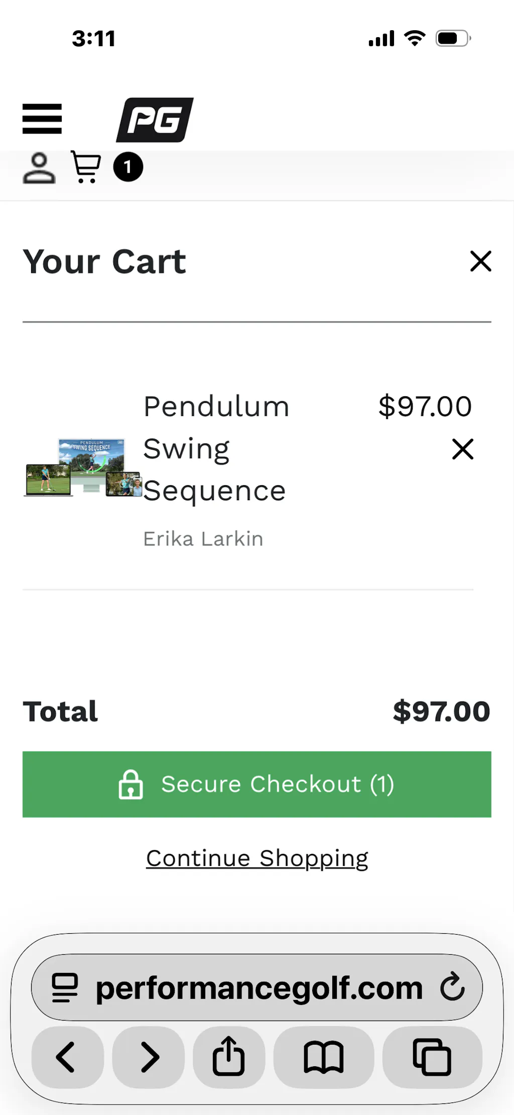
Task: Show all open Safari tabs
Action: [432, 1057]
